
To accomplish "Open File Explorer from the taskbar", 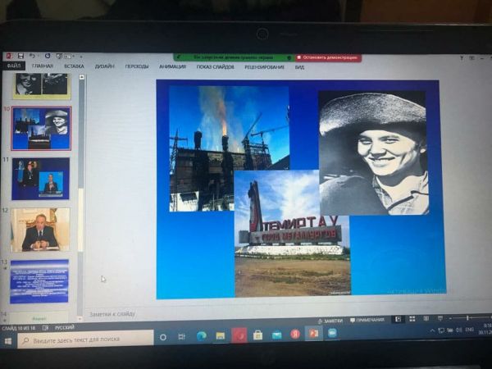I will pyautogui.click(x=221, y=335).
